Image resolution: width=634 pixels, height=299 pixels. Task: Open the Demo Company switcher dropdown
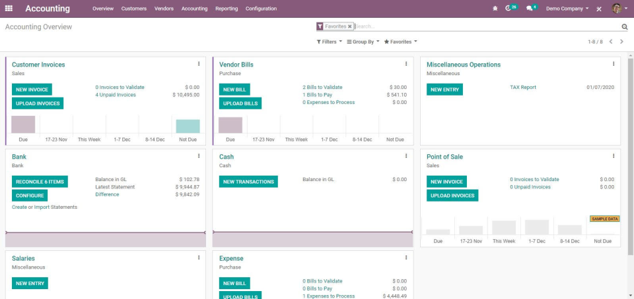click(567, 9)
